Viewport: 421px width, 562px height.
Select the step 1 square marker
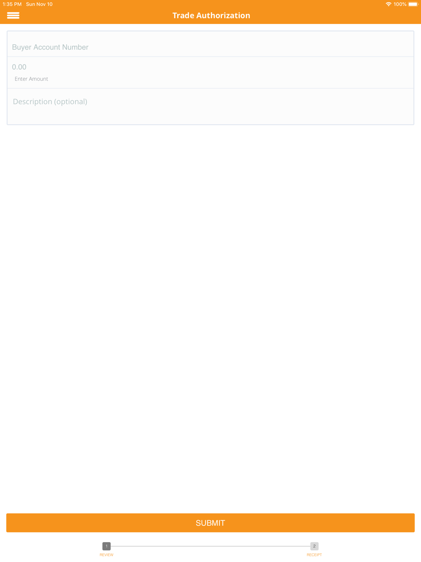[107, 546]
